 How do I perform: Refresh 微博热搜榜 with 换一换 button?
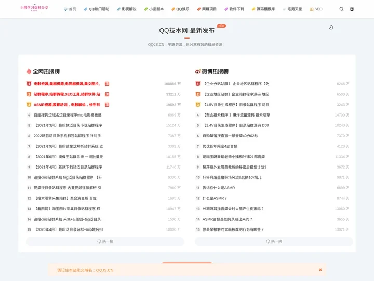[x=274, y=241]
